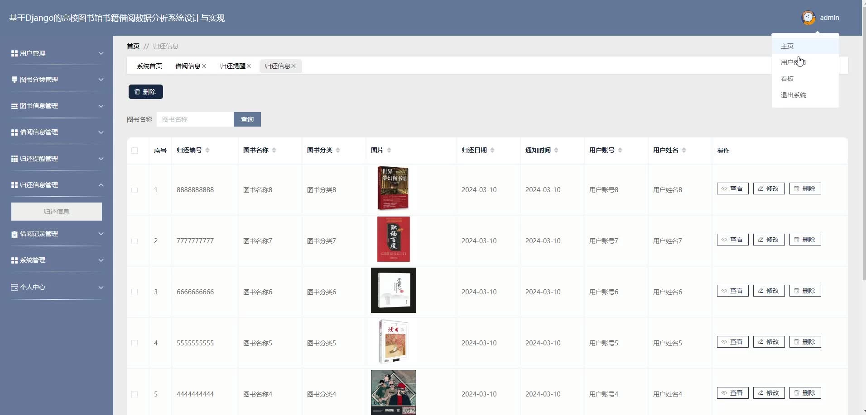The height and width of the screenshot is (415, 866).
Task: Collapse the 归还信息管理 menu chevron
Action: (101, 185)
